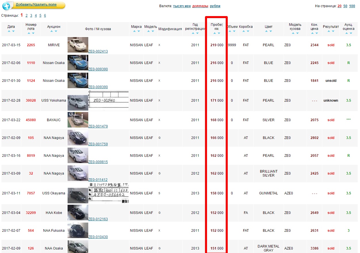The image size is (360, 253).
Task: Open body number ZE0-011412 link
Action: (98, 180)
